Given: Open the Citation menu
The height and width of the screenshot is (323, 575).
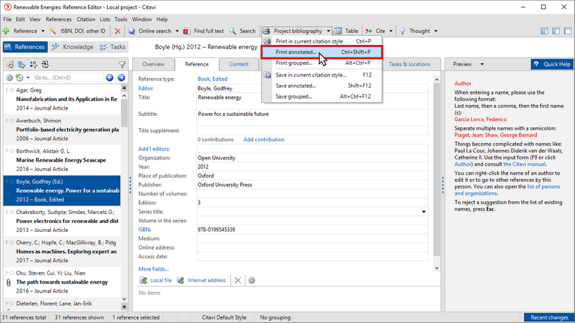Looking at the screenshot, I should point(86,19).
